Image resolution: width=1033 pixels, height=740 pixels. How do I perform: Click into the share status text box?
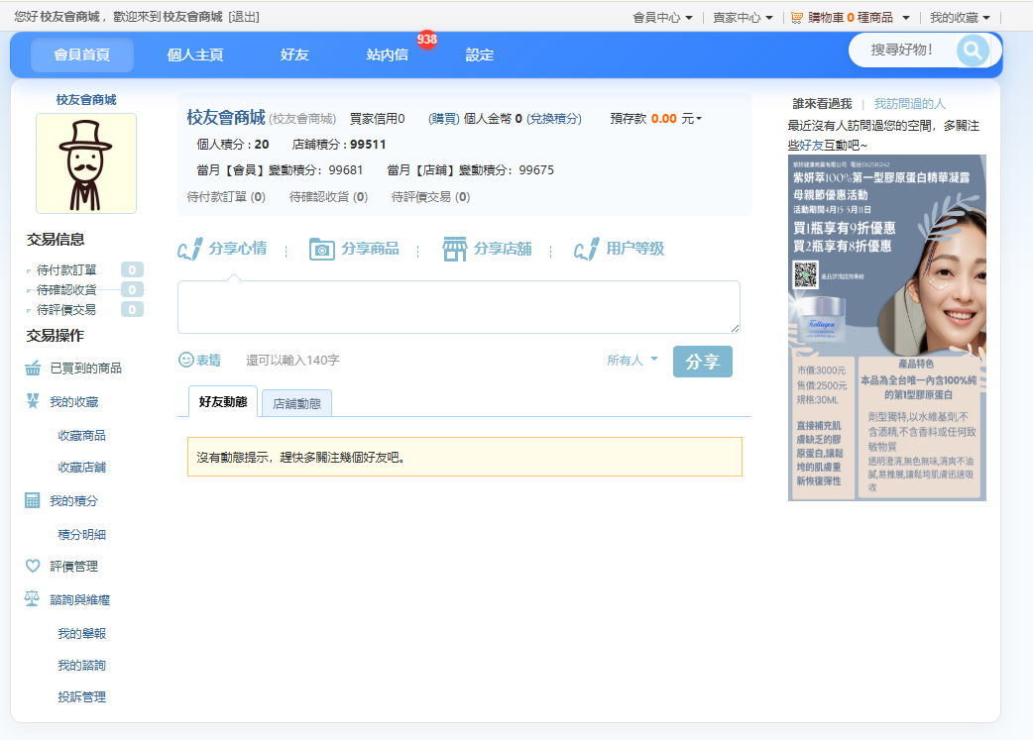click(458, 307)
